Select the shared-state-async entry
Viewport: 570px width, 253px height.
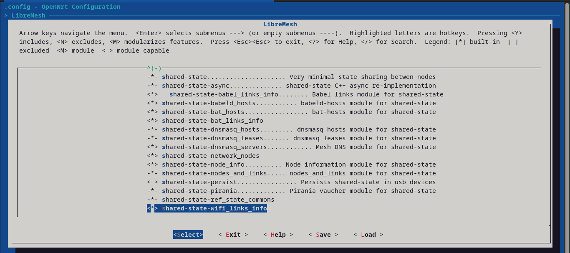coord(291,86)
